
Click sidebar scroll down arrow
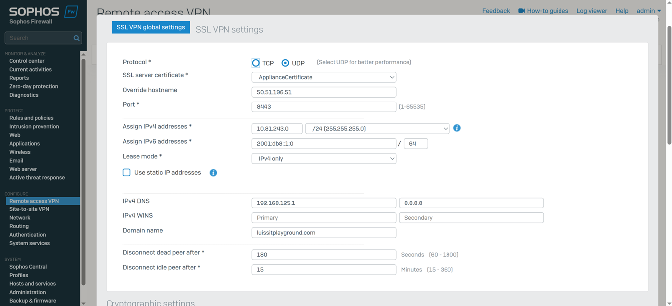click(83, 303)
